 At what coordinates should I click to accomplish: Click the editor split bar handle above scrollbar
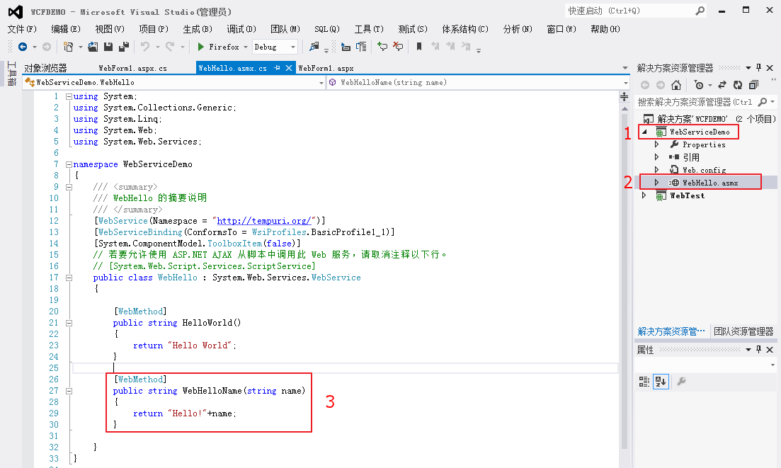(x=624, y=96)
